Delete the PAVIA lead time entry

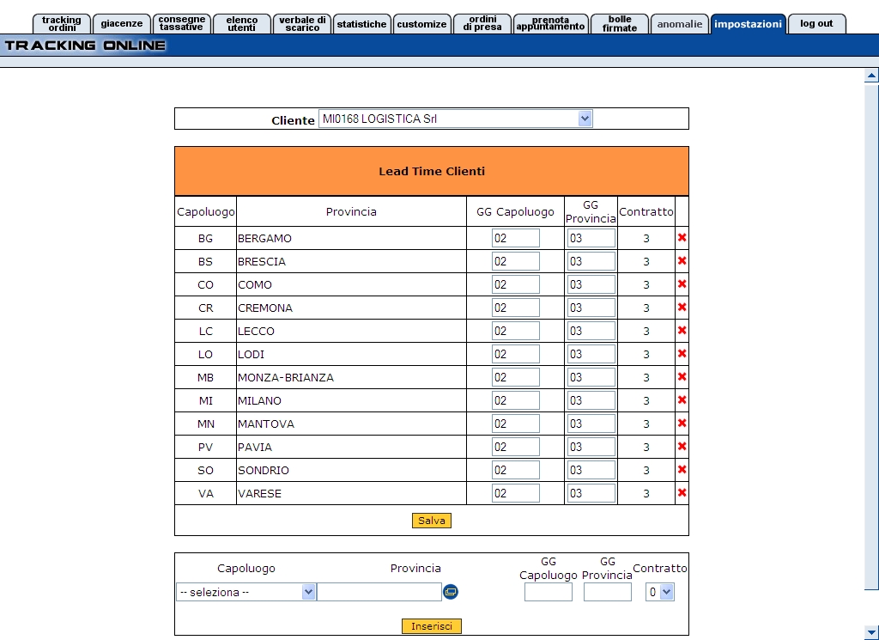[682, 447]
